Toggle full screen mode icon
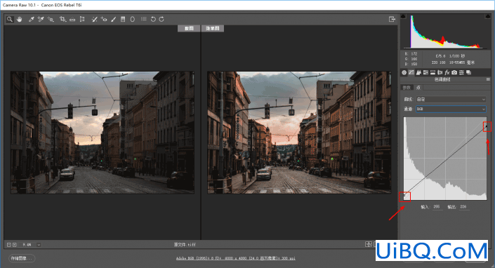Screen dimensions: 495x268 click(392, 19)
